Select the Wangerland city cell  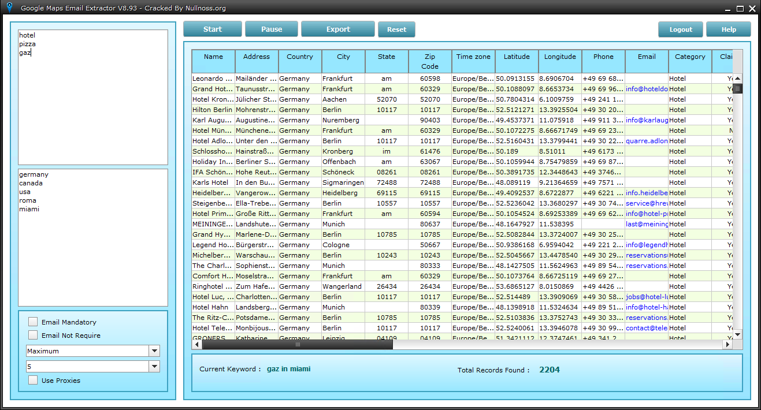(x=343, y=286)
